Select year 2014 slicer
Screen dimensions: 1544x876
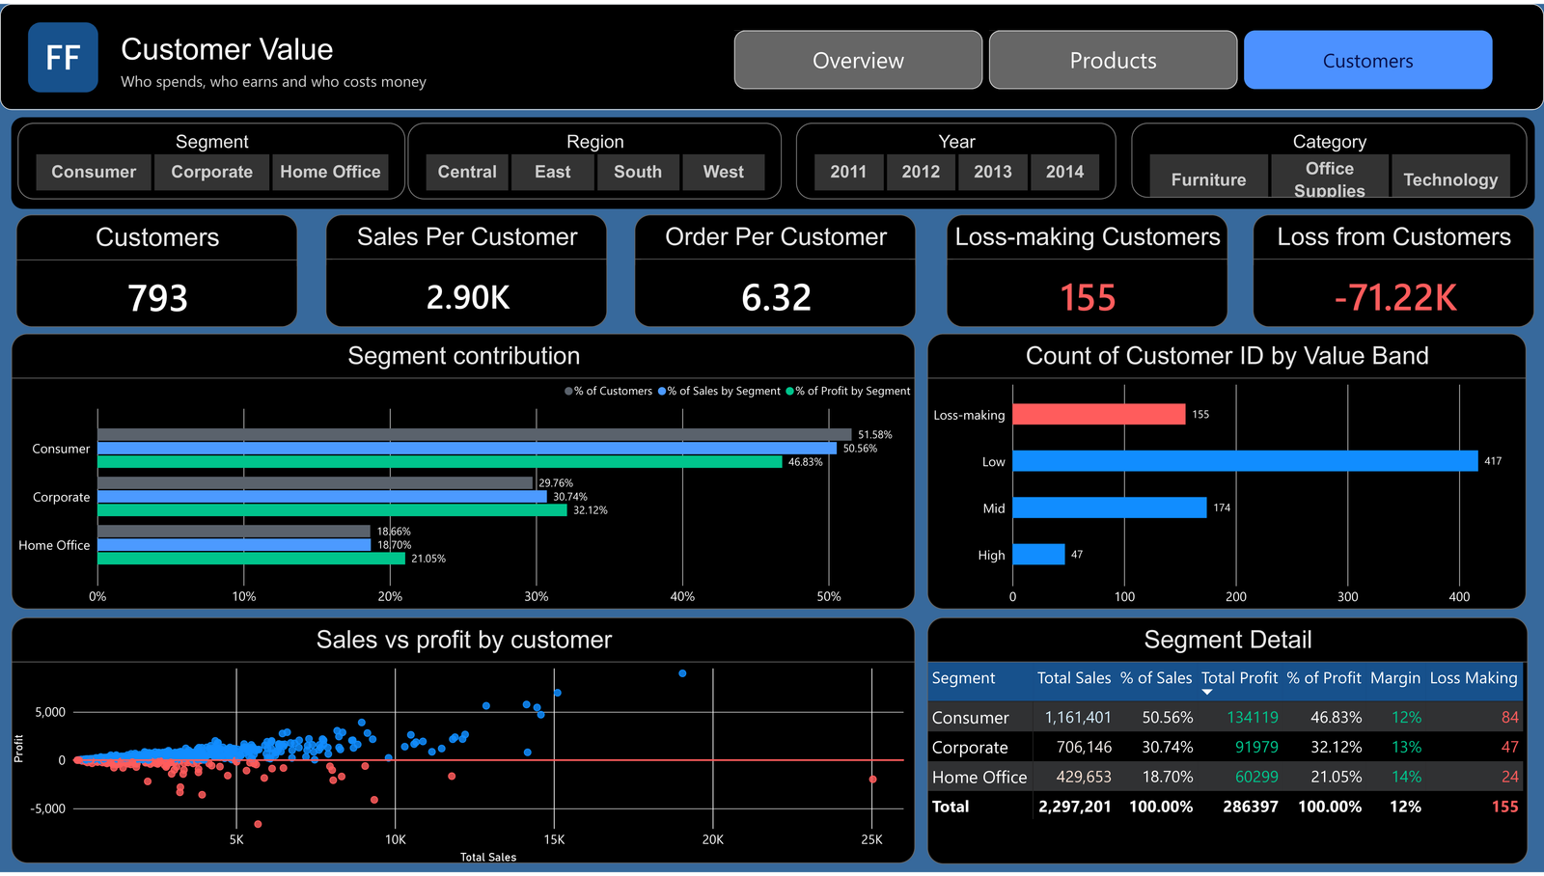point(1064,172)
